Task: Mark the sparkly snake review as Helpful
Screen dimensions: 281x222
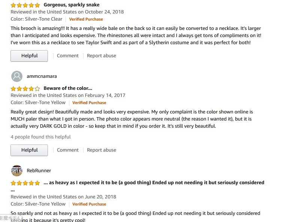Action: (x=29, y=56)
